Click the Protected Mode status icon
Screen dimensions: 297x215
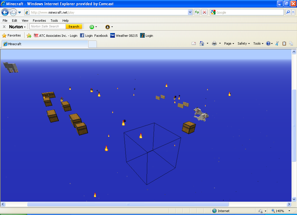pos(261,211)
